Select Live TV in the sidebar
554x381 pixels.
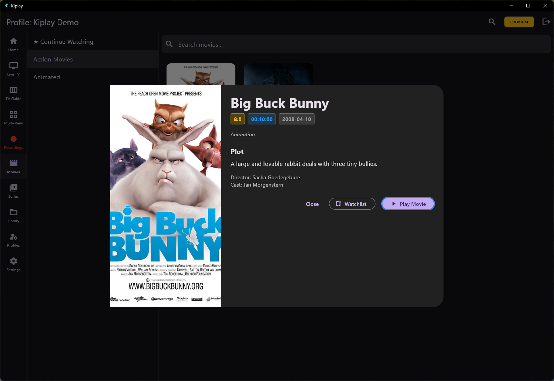13,68
